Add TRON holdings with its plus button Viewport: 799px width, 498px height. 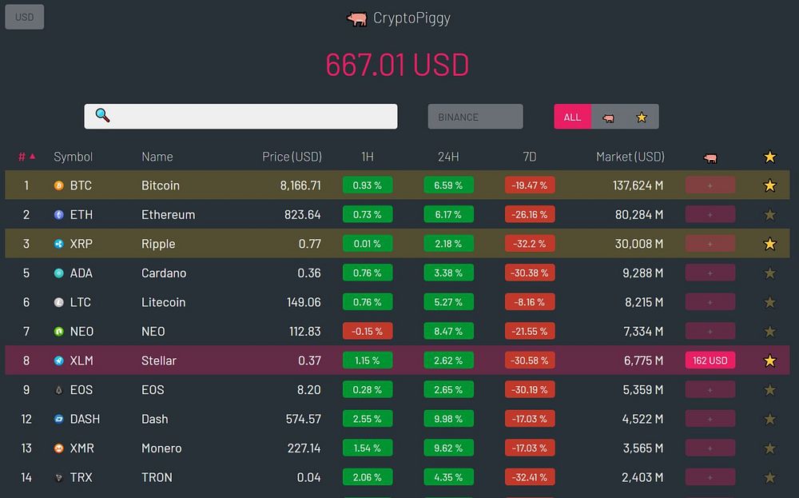[710, 477]
